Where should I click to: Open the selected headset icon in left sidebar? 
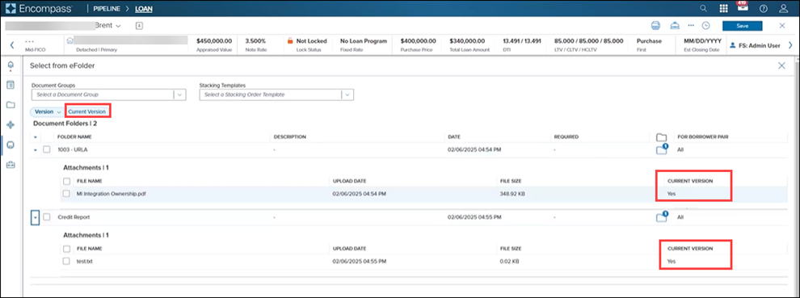11,145
